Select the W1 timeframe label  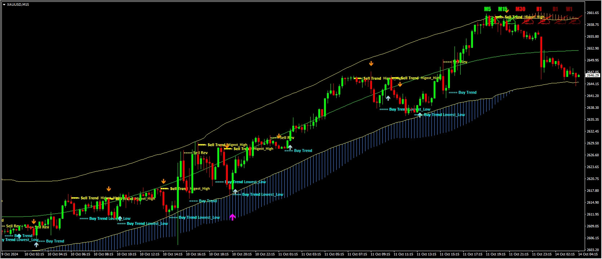click(x=569, y=9)
